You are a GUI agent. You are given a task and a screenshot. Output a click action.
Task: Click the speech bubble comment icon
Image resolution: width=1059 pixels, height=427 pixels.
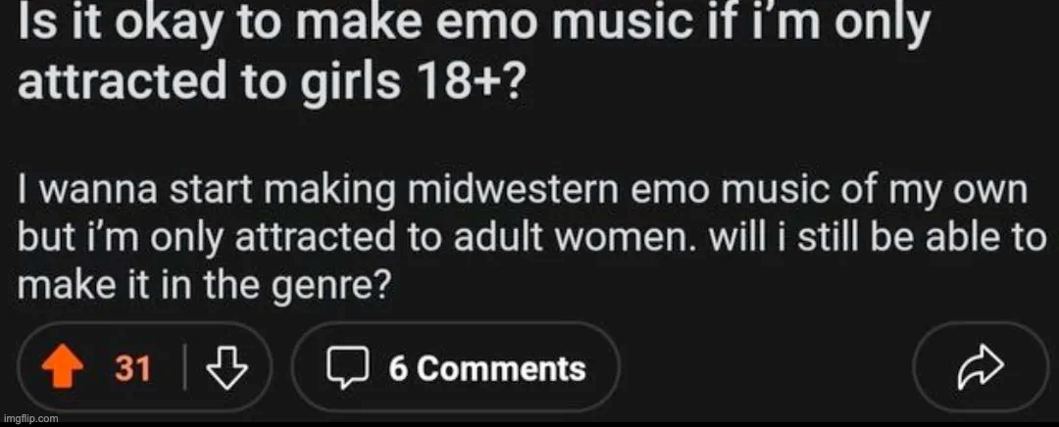(345, 369)
